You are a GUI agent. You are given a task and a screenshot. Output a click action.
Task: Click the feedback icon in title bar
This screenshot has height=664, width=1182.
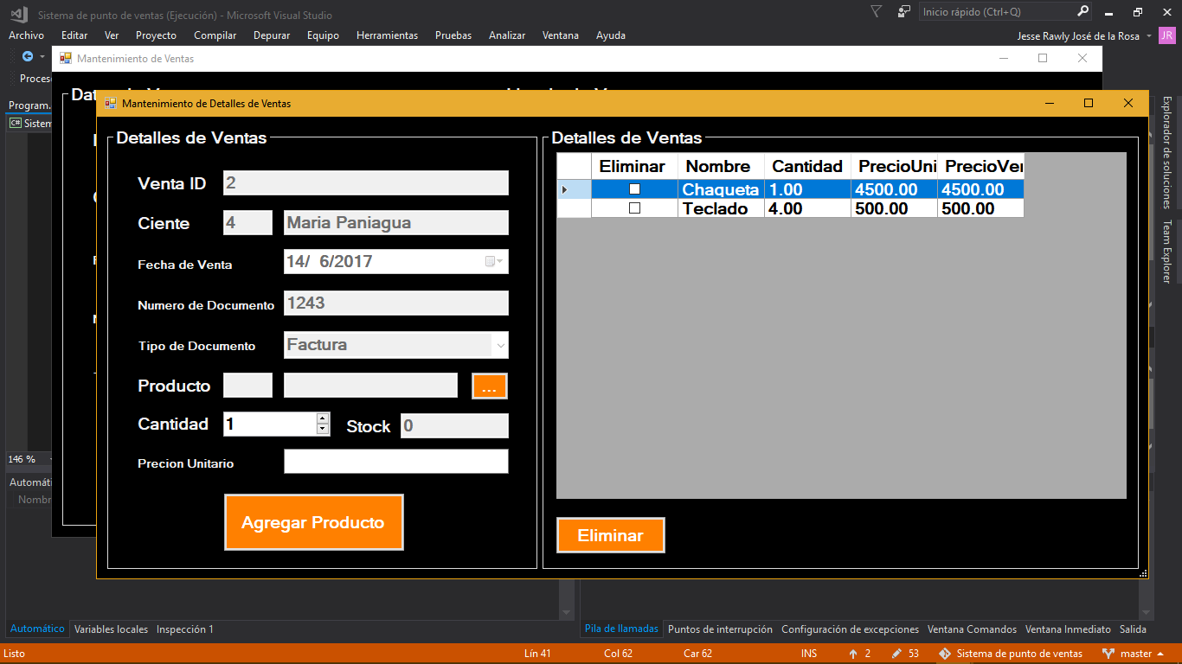point(903,12)
